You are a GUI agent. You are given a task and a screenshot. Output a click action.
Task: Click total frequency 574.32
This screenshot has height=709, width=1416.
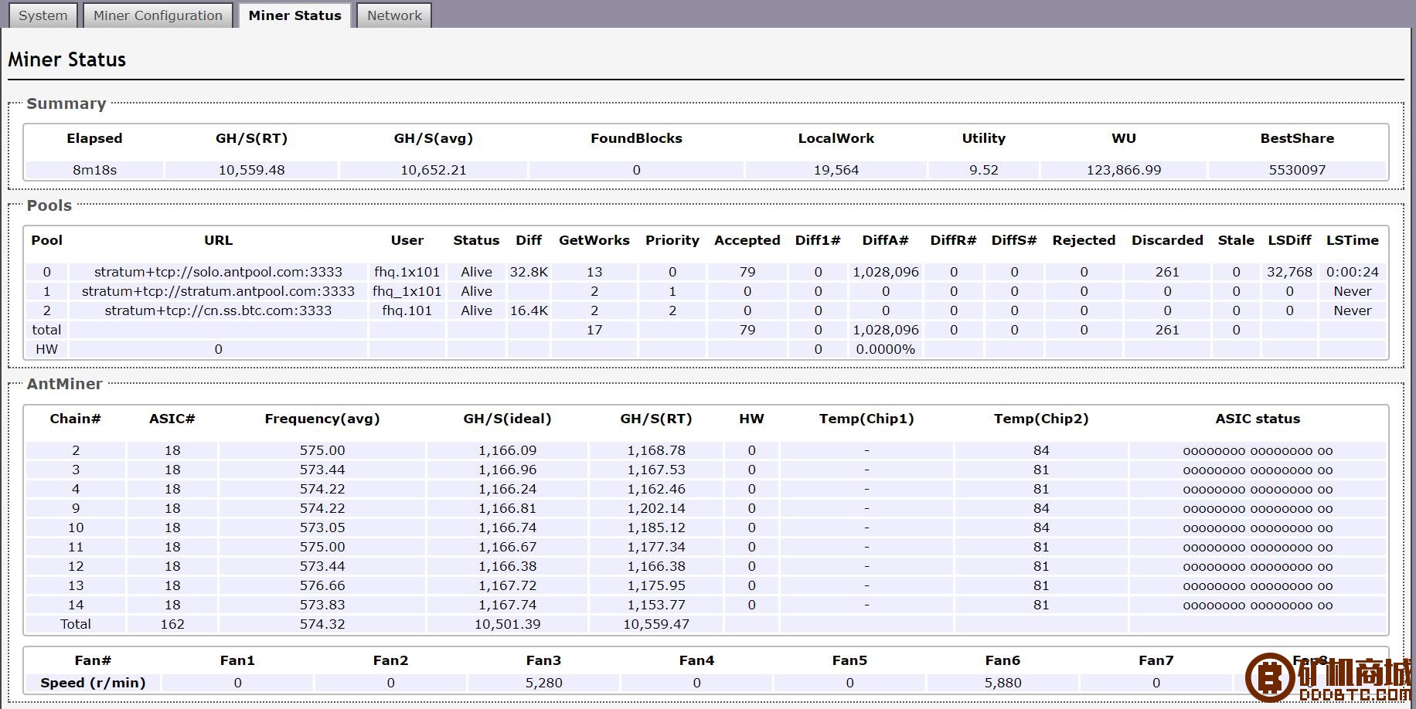[x=322, y=624]
